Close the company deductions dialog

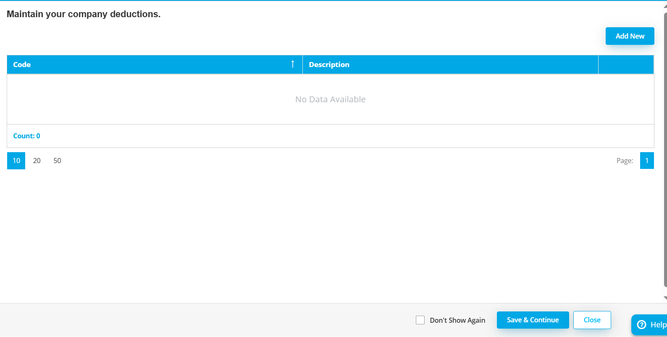[592, 320]
